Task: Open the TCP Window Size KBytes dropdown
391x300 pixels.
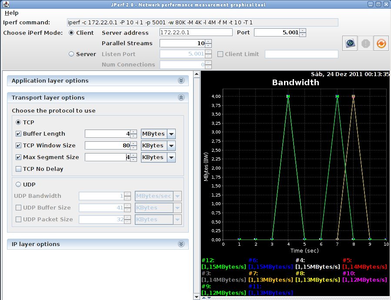Action: pyautogui.click(x=171, y=146)
